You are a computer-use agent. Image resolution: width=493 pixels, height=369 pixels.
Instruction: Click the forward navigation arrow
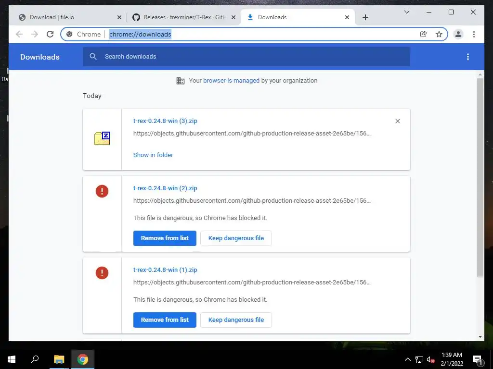point(35,34)
